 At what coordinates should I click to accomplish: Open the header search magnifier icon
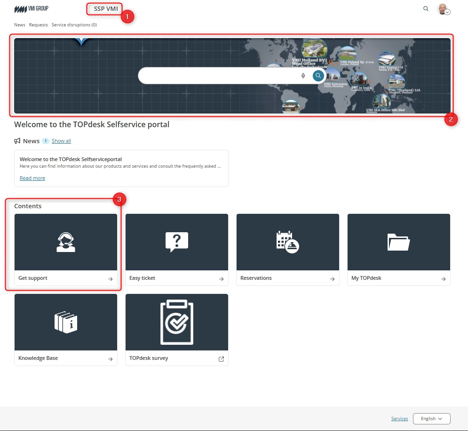point(426,8)
